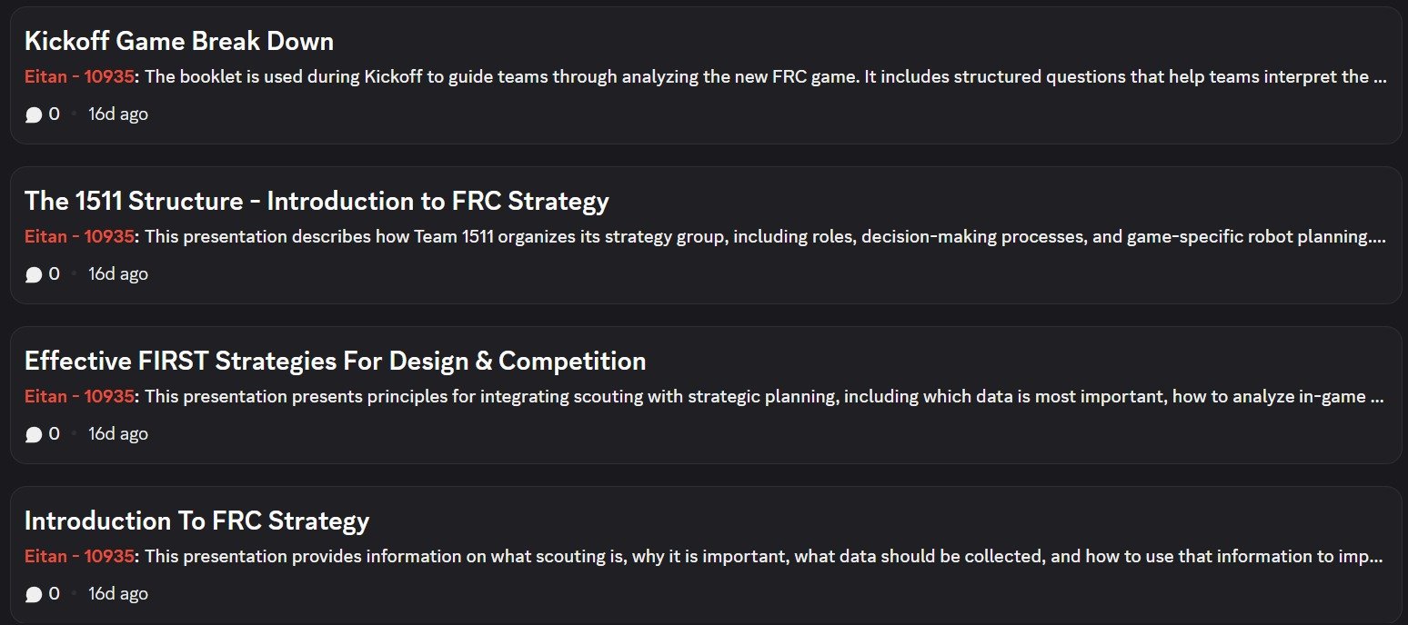
Task: Click comment bubble icon on The 1511 Structure post
Action: (34, 274)
